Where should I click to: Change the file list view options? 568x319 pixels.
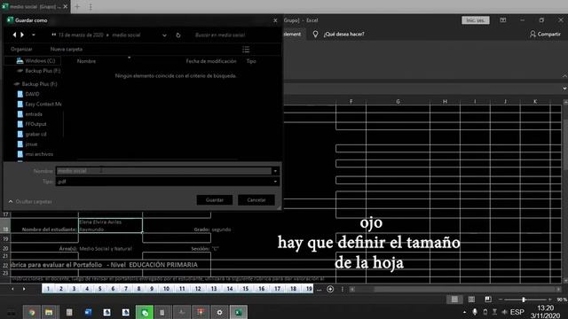click(246, 50)
